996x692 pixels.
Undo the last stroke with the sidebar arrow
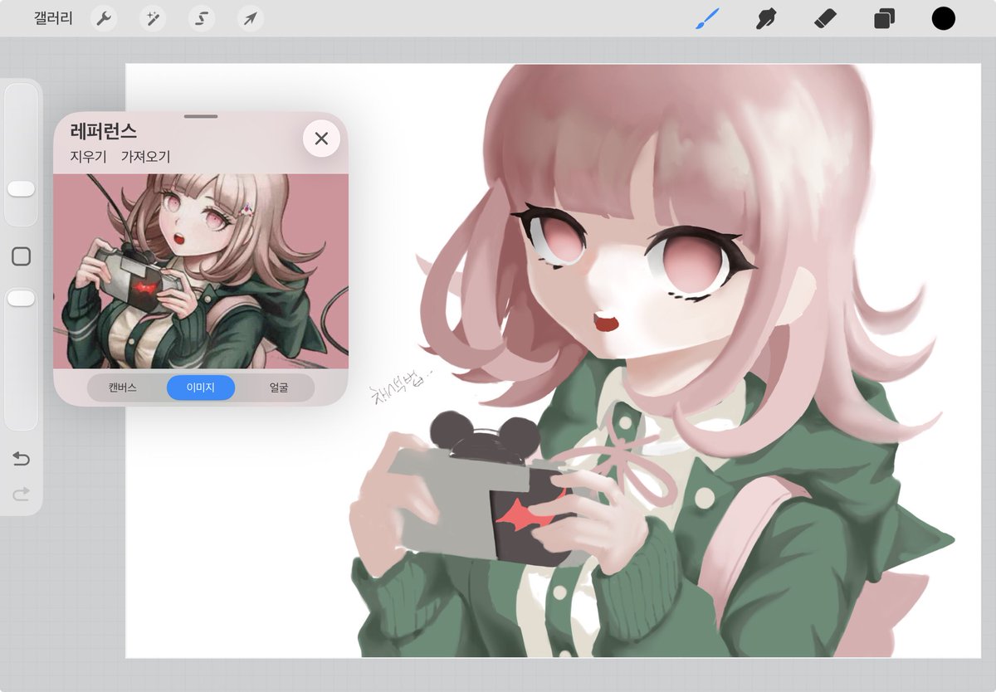click(x=22, y=459)
